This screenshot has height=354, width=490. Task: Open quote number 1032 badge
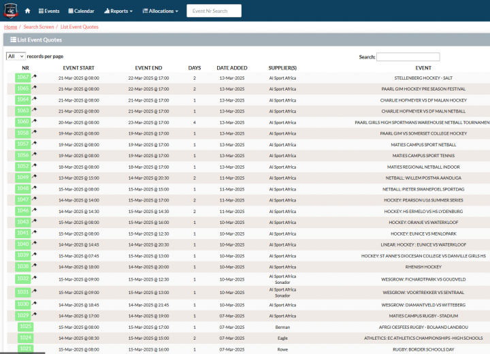tap(23, 278)
